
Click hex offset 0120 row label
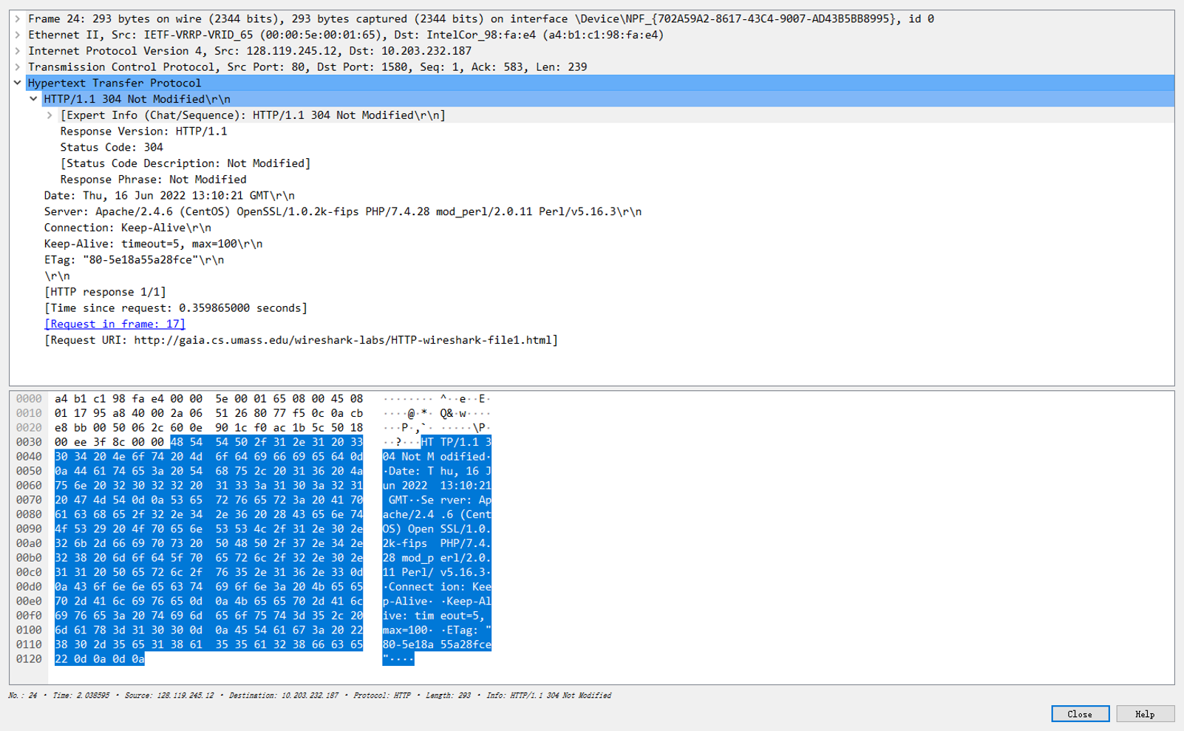click(29, 659)
